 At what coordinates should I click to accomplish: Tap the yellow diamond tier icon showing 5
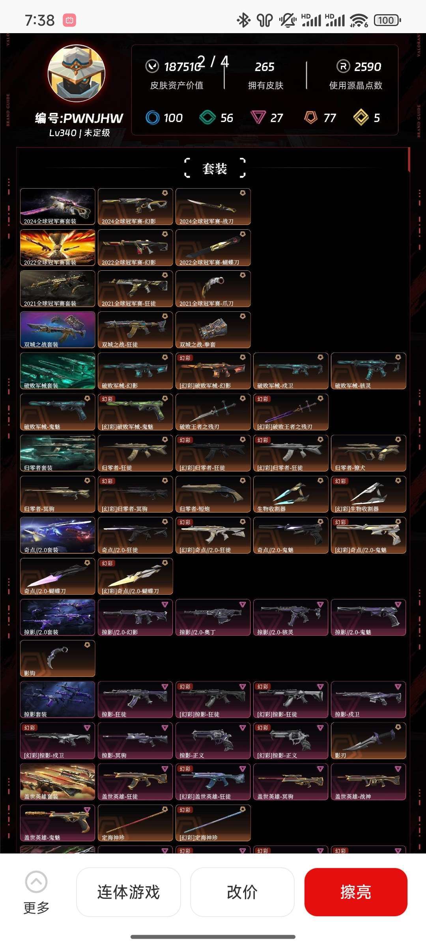pos(361,118)
